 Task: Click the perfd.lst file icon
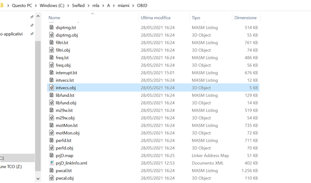click(52, 140)
